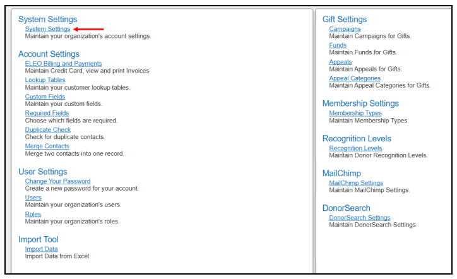Click text 'Maintain Credit Card, view and print Invoices'
The image size is (457, 279).
coord(87,71)
